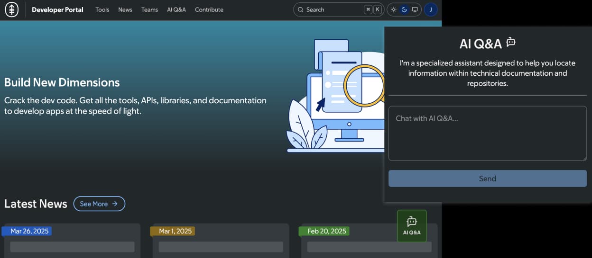Select AI Q&A in the navigation bar
Screen dimensions: 592x258
(x=176, y=9)
